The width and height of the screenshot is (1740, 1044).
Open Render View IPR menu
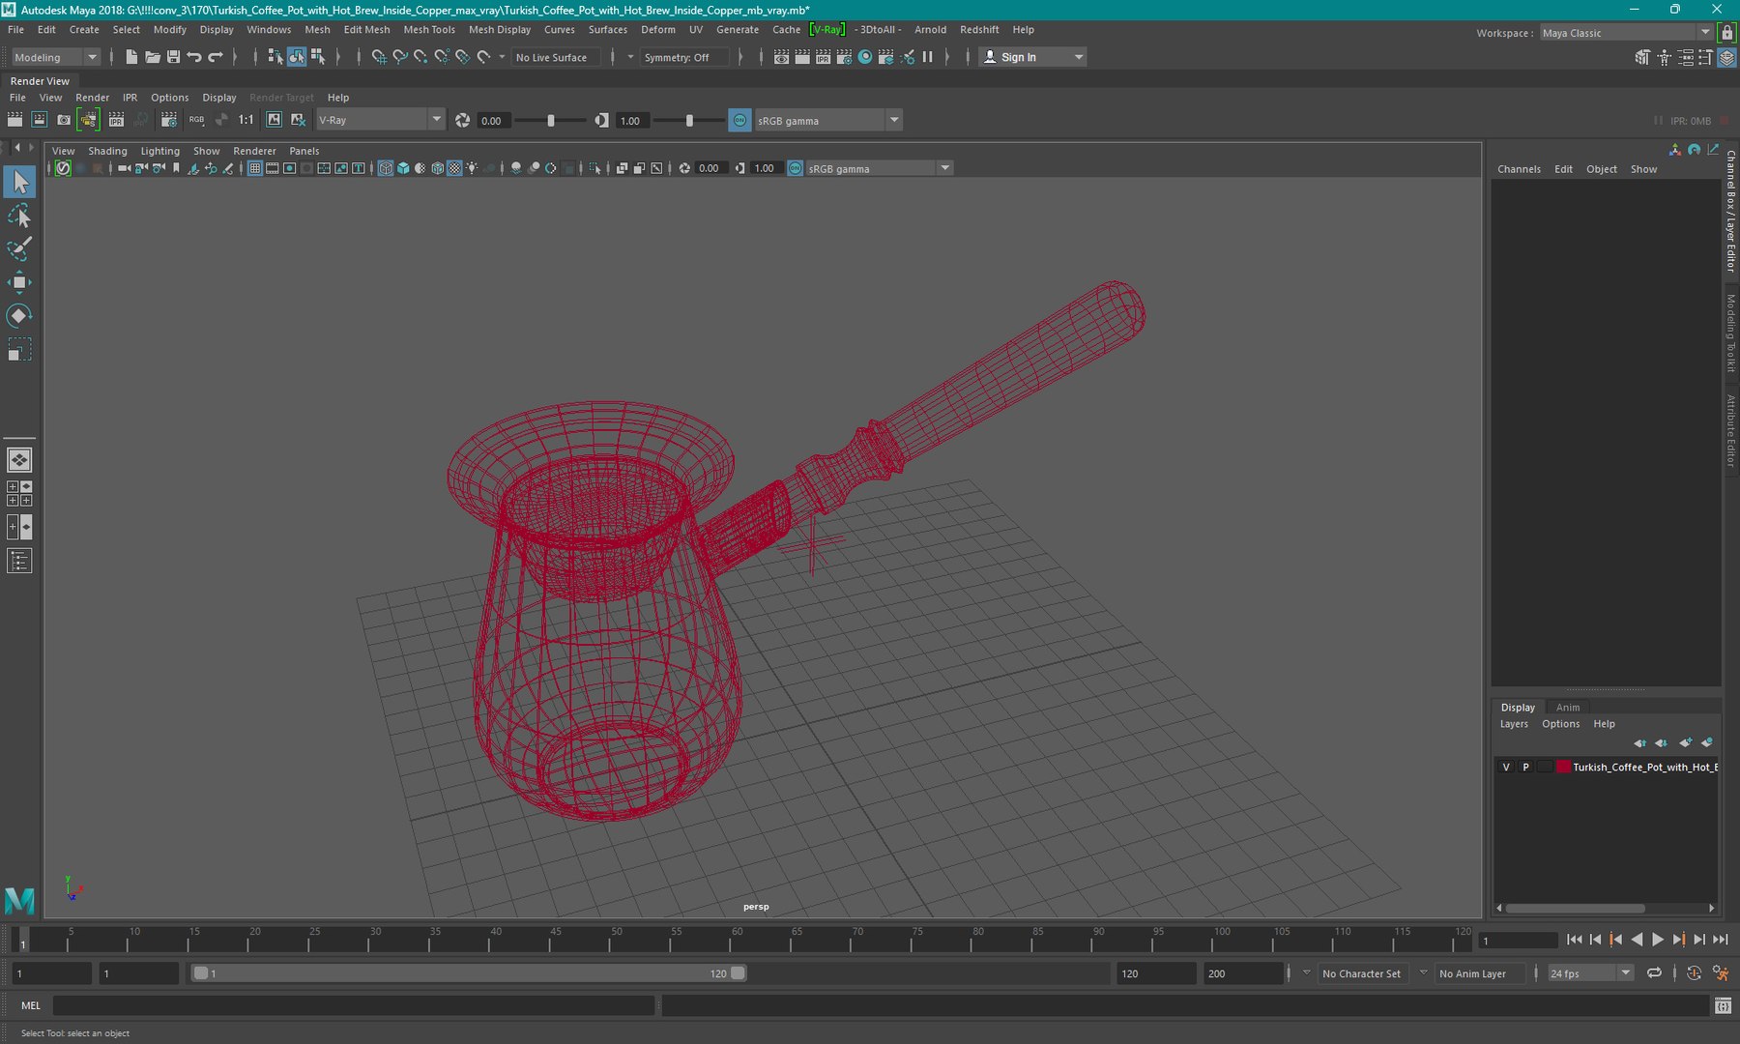130,98
